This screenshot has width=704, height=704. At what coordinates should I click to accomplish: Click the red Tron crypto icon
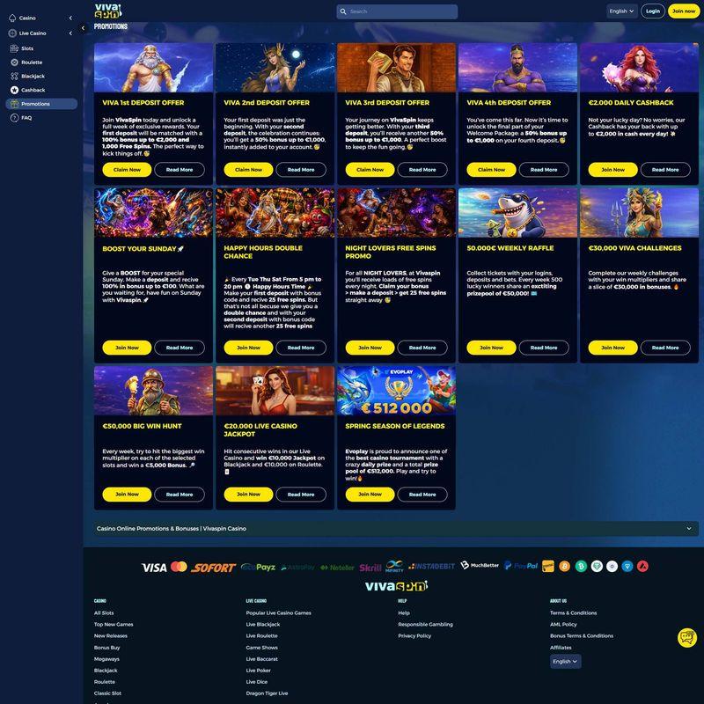(642, 566)
